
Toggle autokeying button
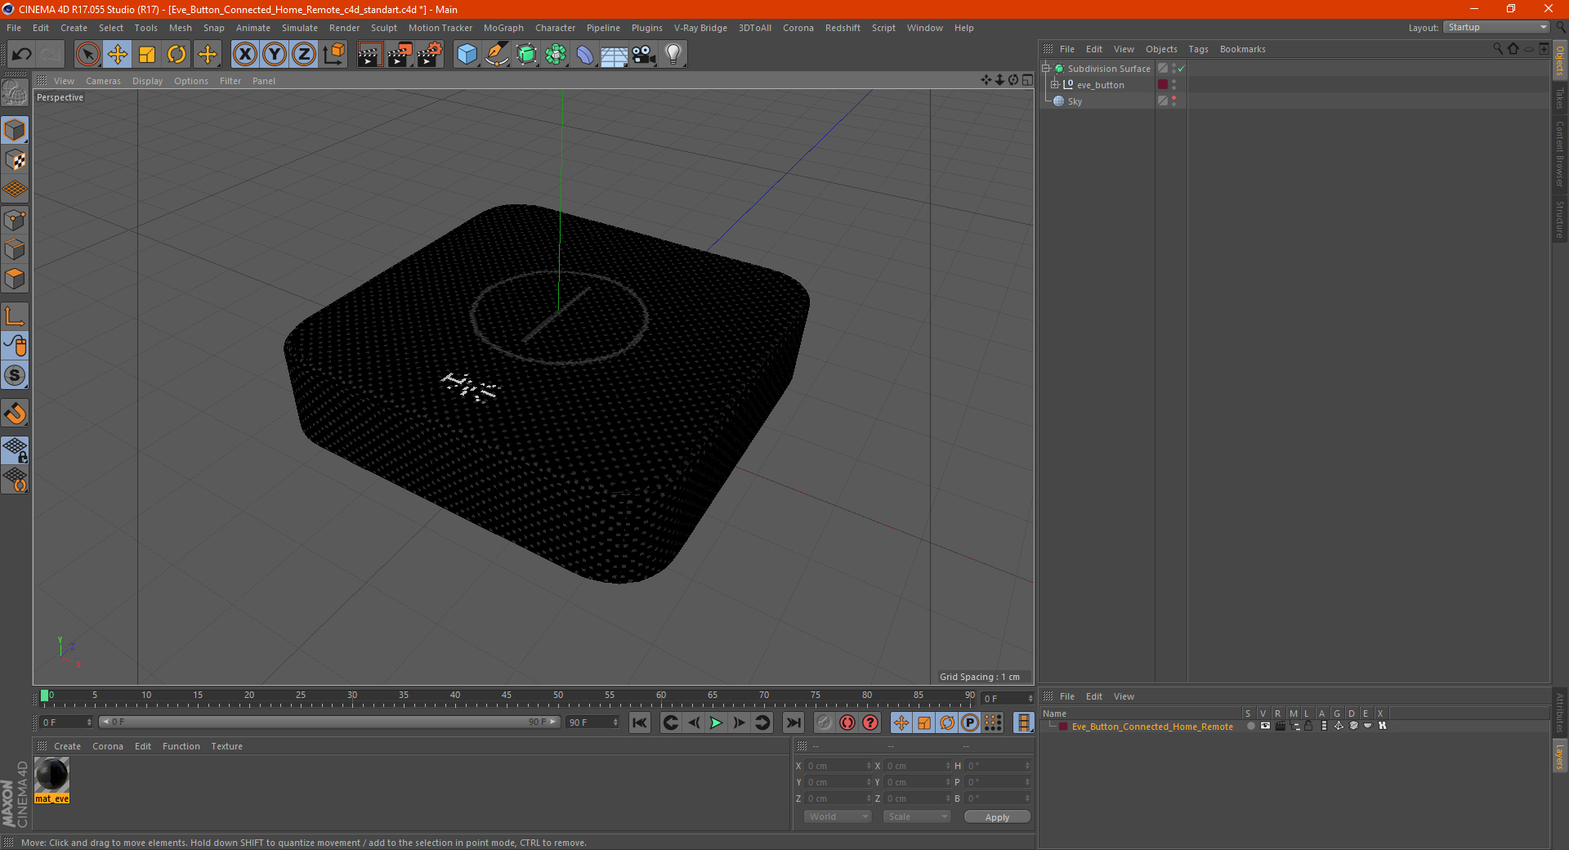pyautogui.click(x=847, y=722)
